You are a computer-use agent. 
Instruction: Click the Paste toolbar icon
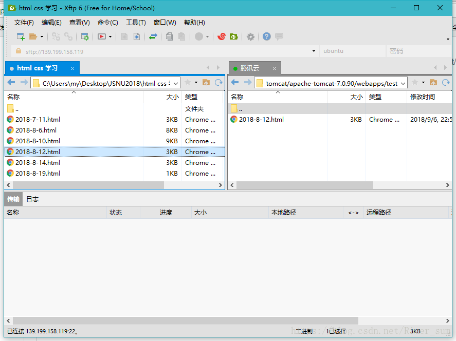182,36
